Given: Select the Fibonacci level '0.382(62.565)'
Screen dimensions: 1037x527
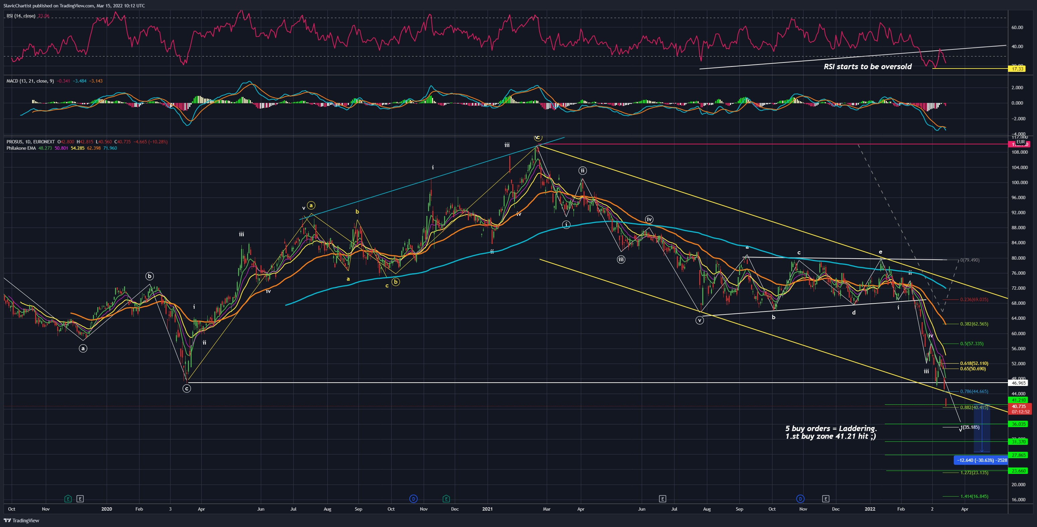Looking at the screenshot, I should [974, 324].
